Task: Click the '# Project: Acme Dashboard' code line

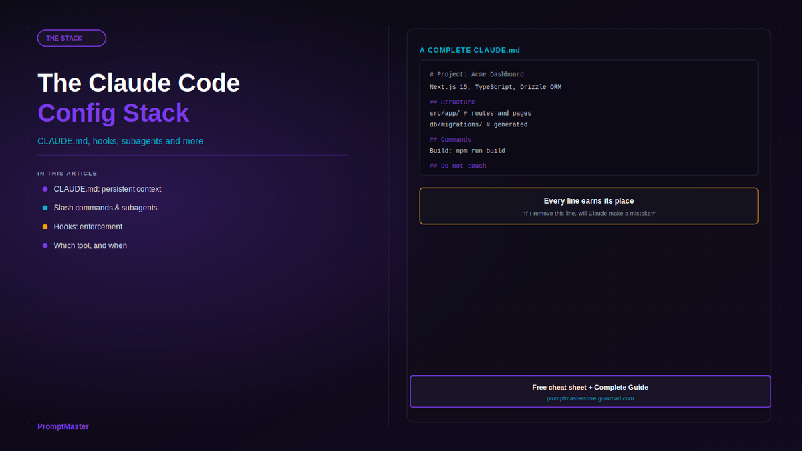Action: click(x=477, y=74)
